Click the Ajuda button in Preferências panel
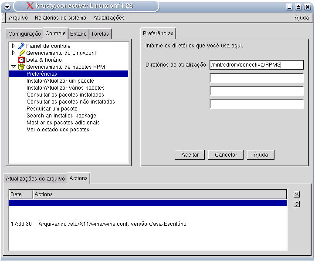The image size is (315, 261). pyautogui.click(x=261, y=155)
